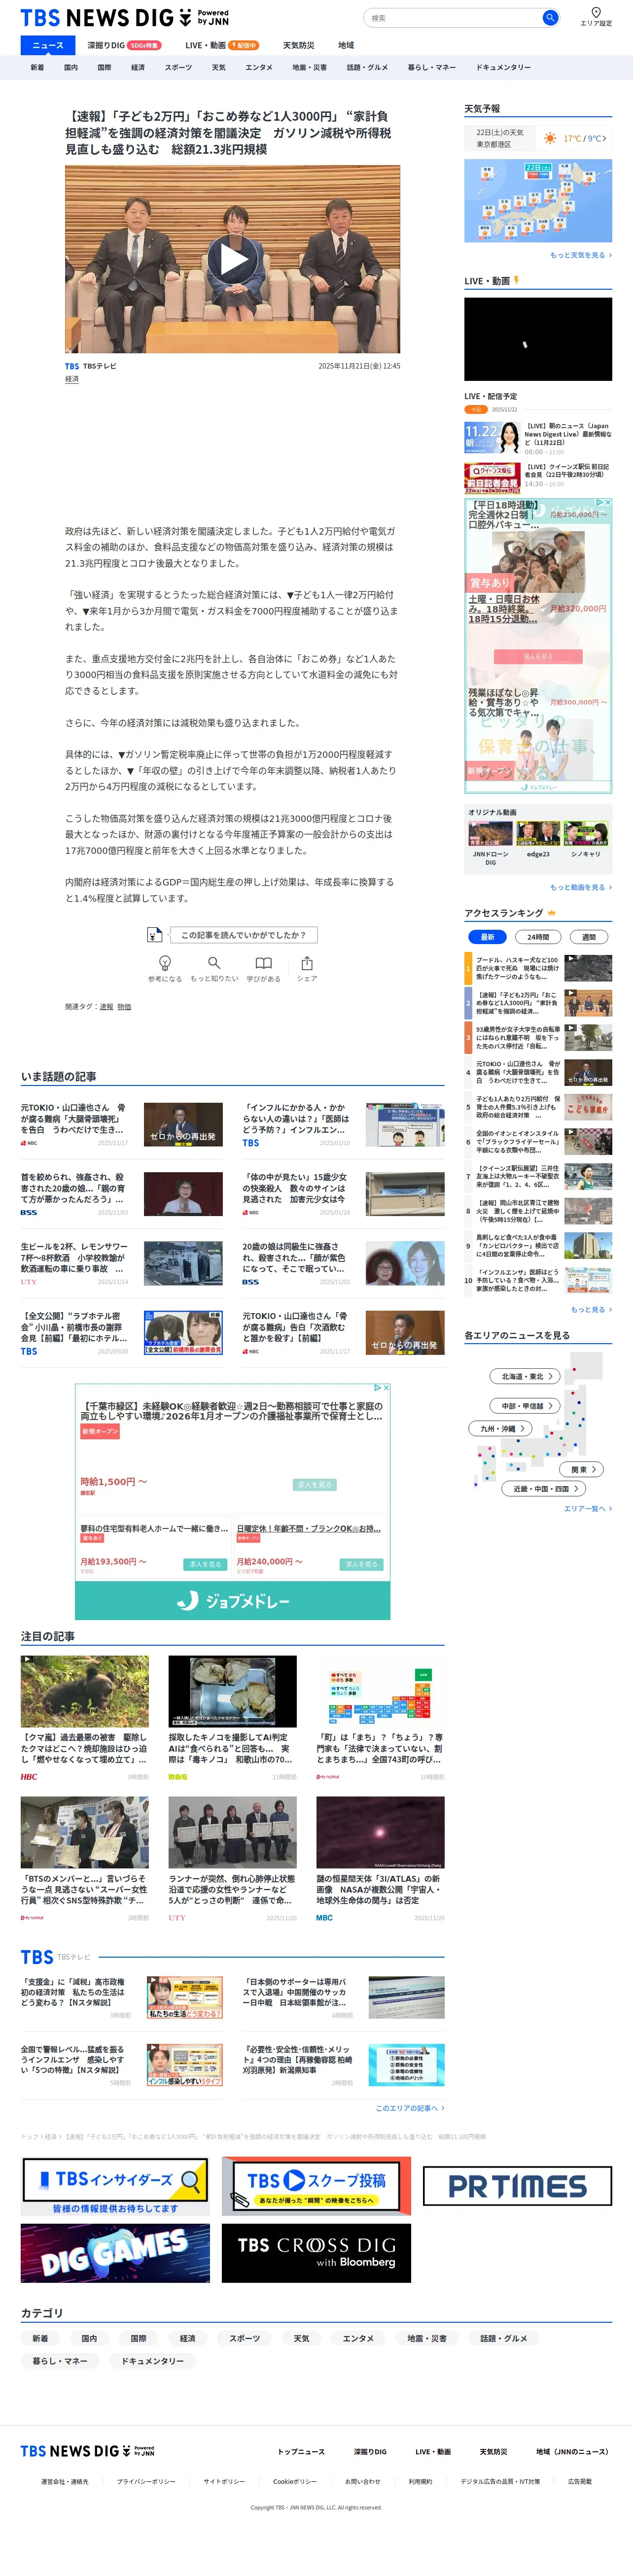Click 深掘りDIG in the footer navigation
The width and height of the screenshot is (633, 2576).
370,2451
